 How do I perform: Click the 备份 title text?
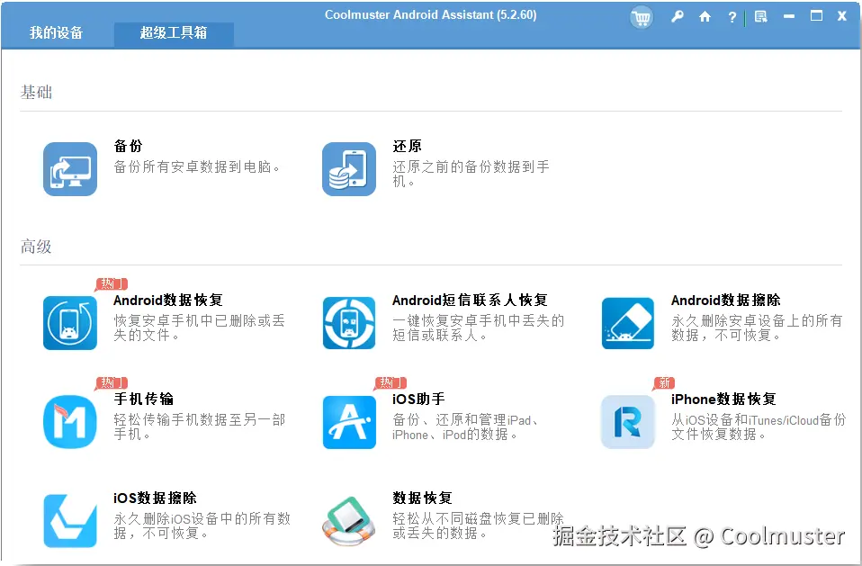tap(128, 146)
